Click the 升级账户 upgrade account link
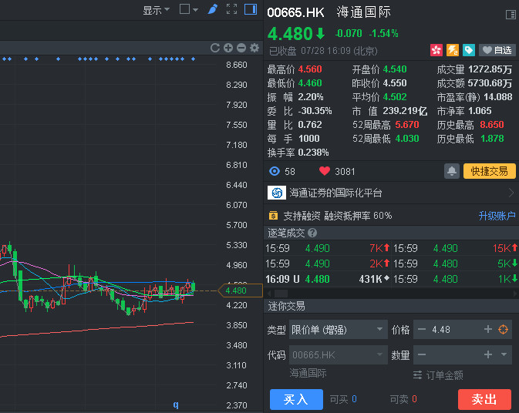519x413 pixels. 497,216
